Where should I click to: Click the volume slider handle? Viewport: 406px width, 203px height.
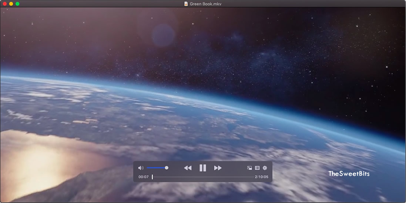point(167,168)
